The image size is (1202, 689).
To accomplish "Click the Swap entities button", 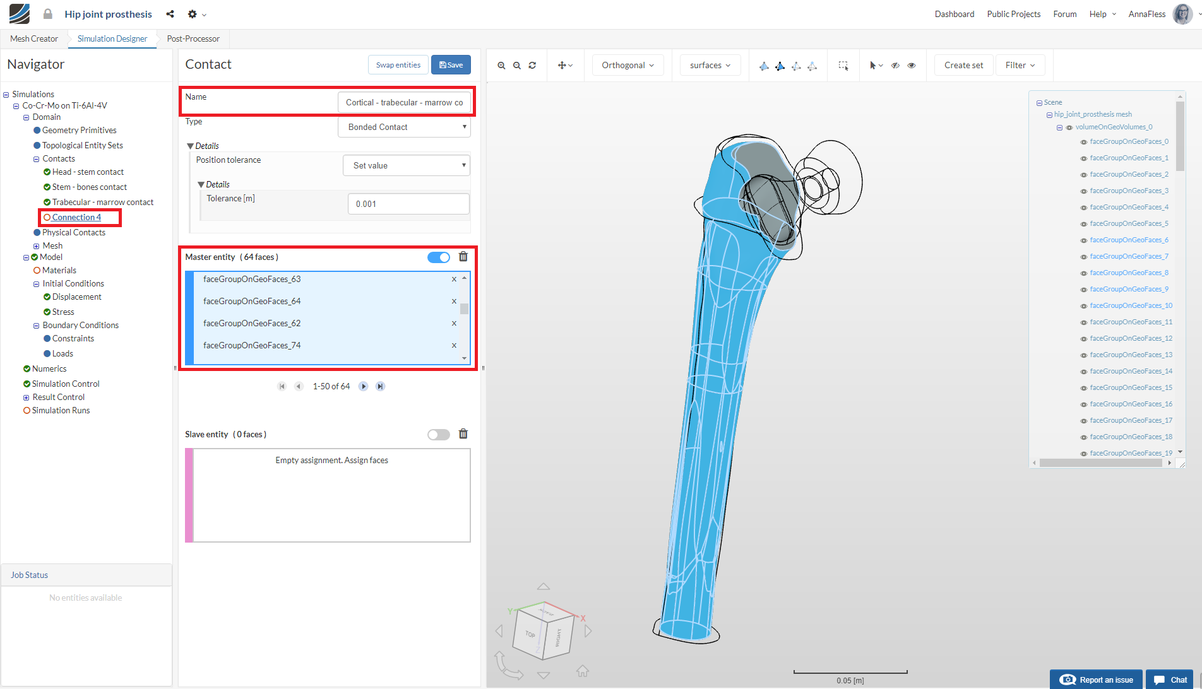I will [x=398, y=65].
